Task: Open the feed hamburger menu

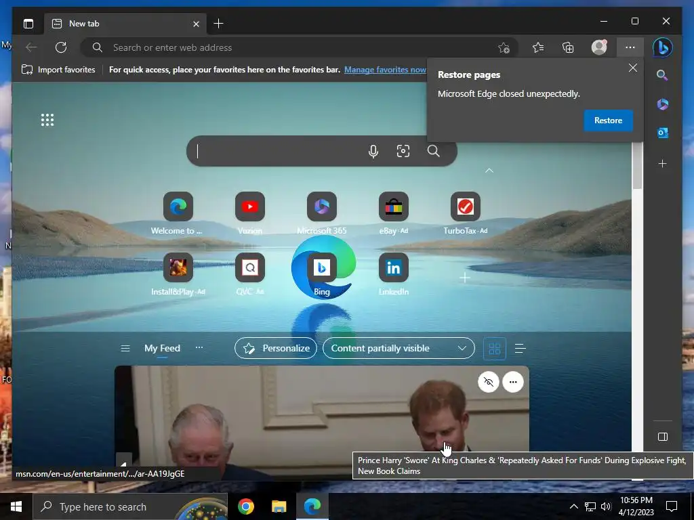Action: point(125,349)
